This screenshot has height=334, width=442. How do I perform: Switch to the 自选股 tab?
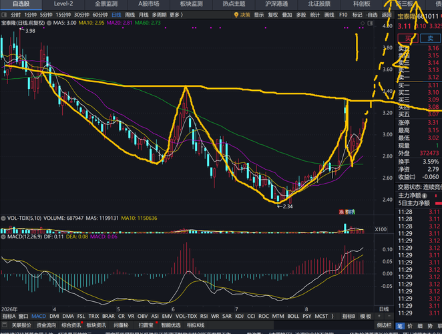click(x=21, y=4)
